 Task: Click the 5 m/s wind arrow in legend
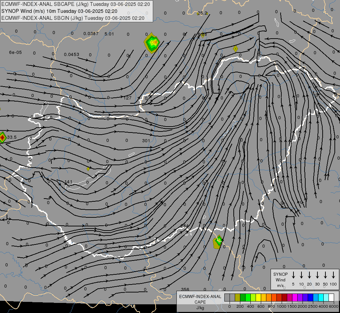click(293, 275)
